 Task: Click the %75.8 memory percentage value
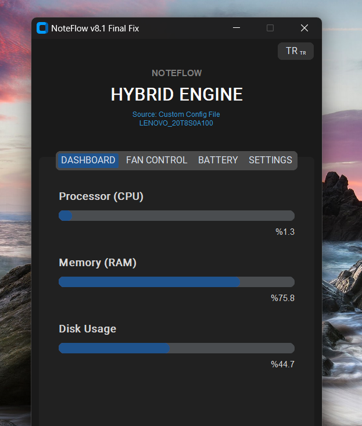[282, 298]
